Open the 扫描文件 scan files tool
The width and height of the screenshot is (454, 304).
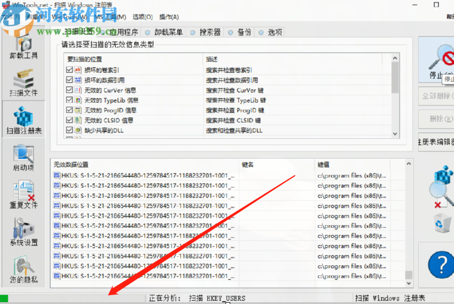point(24,83)
